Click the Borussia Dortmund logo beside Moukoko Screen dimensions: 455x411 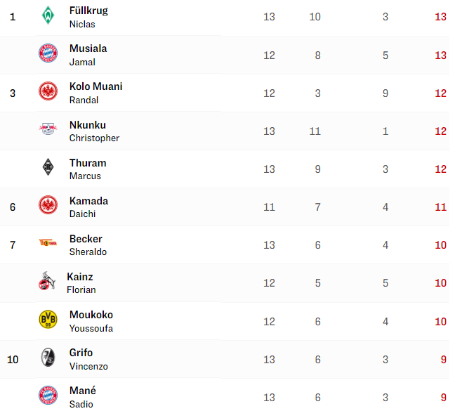pos(48,319)
